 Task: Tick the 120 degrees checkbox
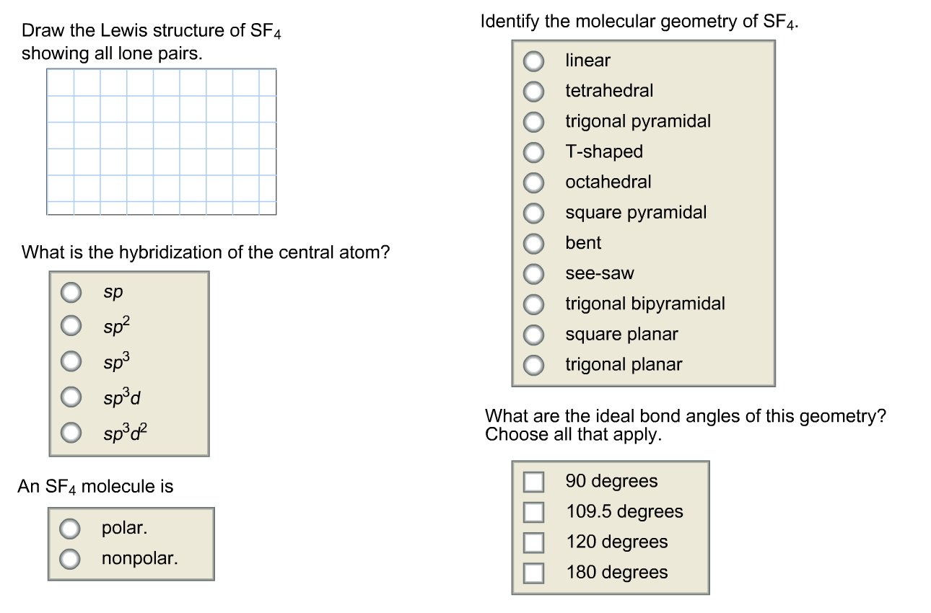click(533, 542)
